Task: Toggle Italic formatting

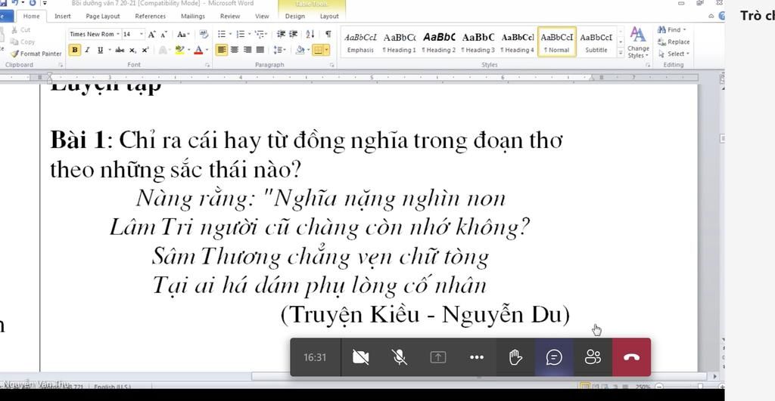Action: (88, 50)
